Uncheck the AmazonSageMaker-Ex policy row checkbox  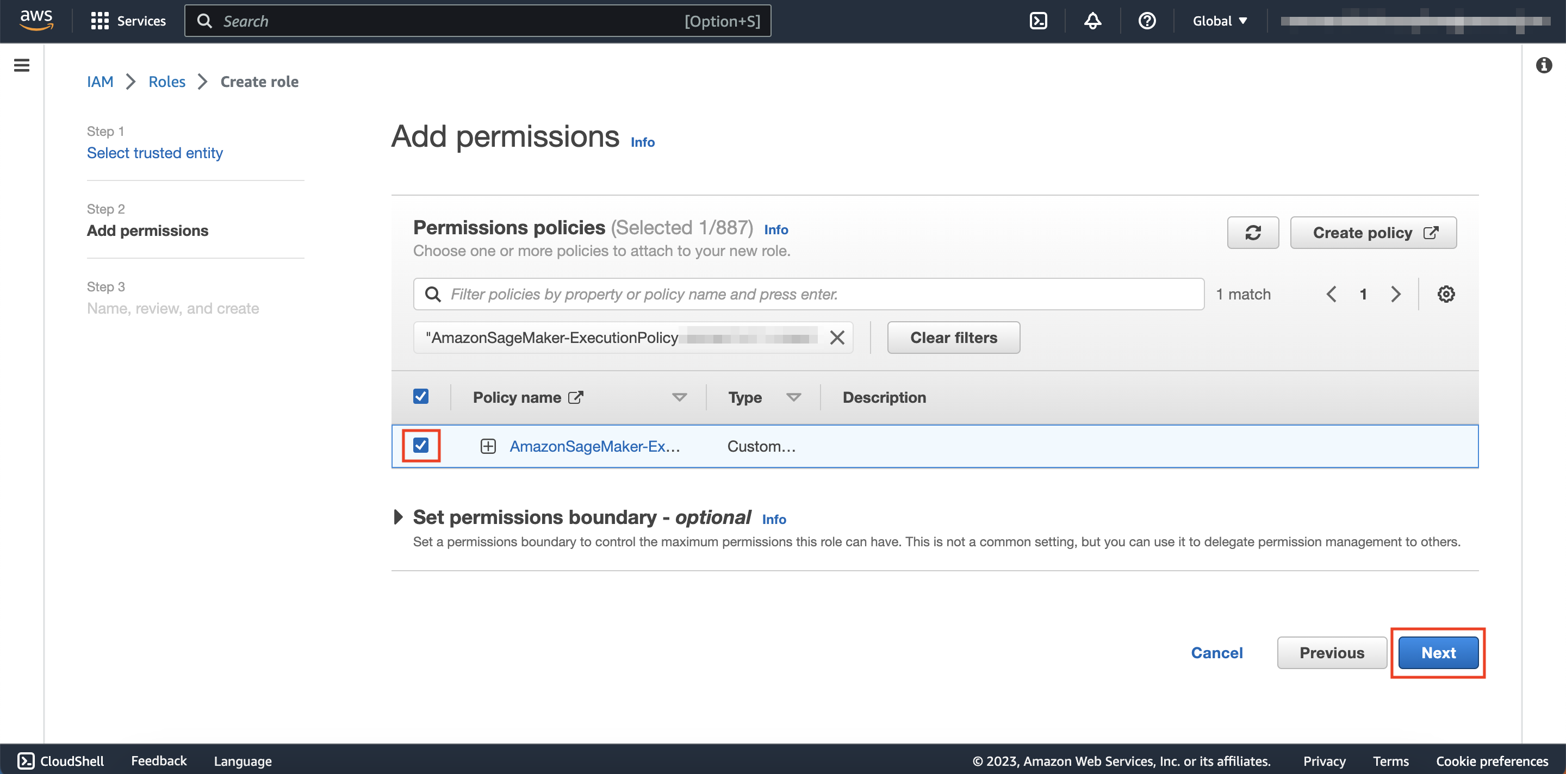[421, 445]
